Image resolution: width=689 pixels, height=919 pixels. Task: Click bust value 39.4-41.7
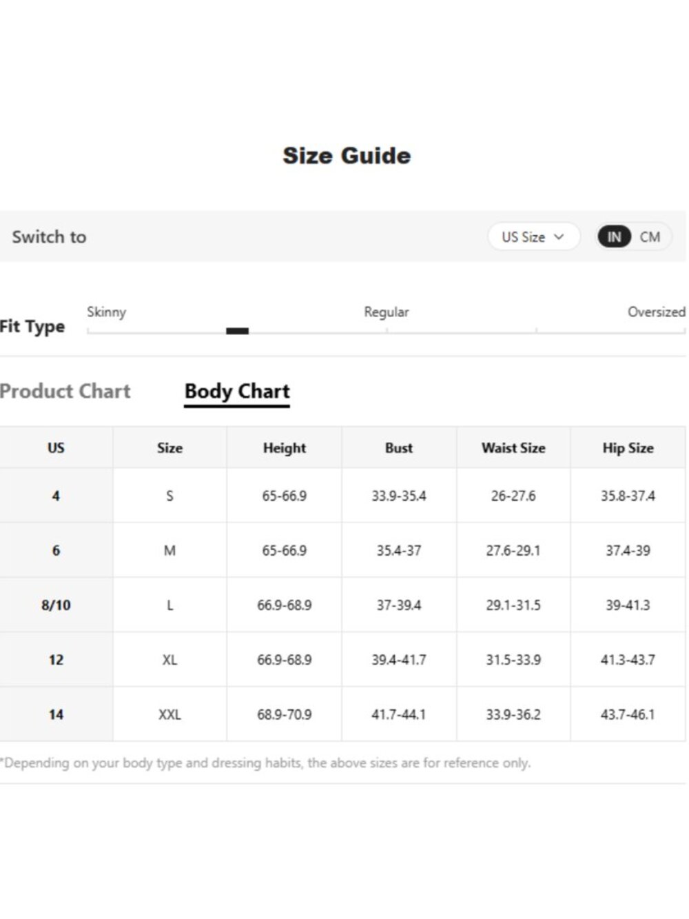398,660
